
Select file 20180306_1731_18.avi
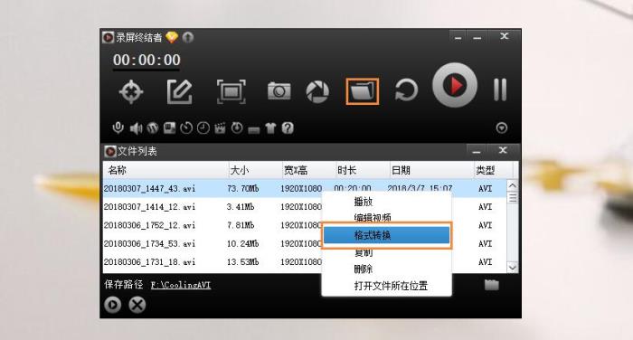click(x=149, y=261)
